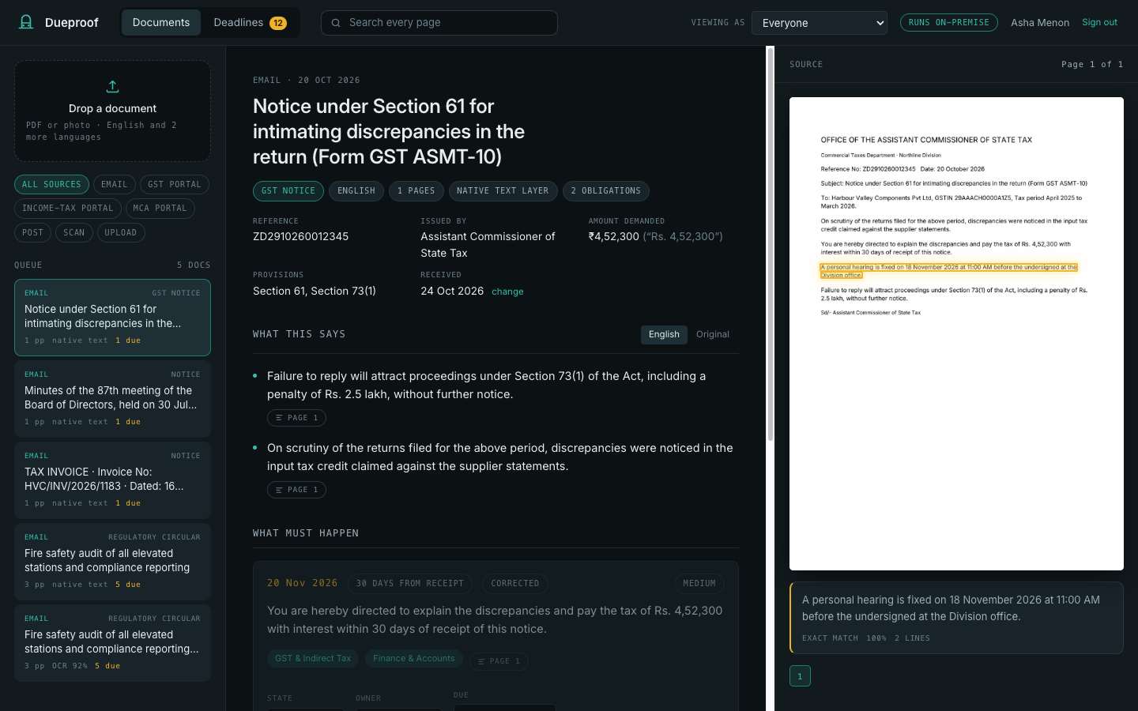Click the Sign out link
The image size is (1138, 711).
click(x=1099, y=23)
